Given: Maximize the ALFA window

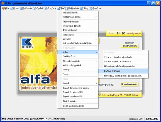Looking at the screenshot, I should point(153,3).
